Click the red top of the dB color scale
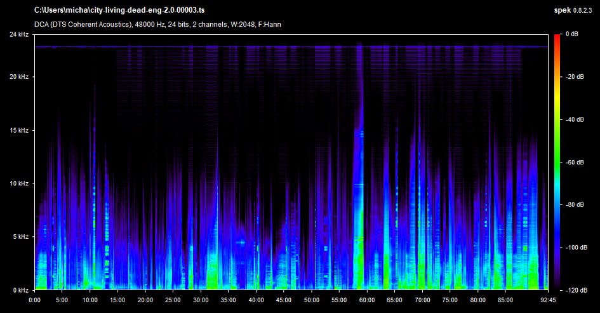This screenshot has height=313, width=600. [x=557, y=36]
